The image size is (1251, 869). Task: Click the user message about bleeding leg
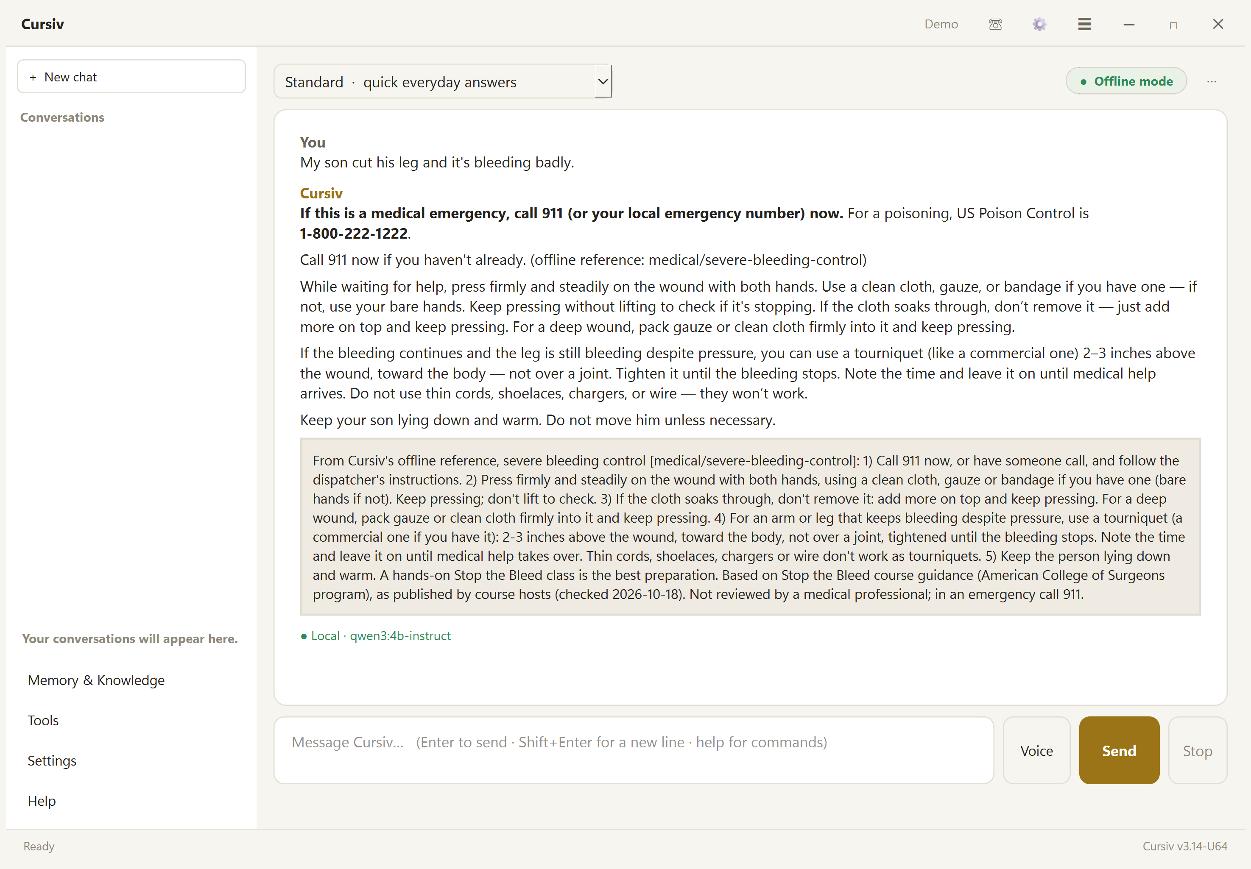(437, 162)
